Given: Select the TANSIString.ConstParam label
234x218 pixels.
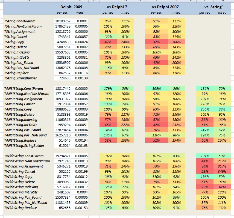Looking at the screenshot, I should coord(24,89).
